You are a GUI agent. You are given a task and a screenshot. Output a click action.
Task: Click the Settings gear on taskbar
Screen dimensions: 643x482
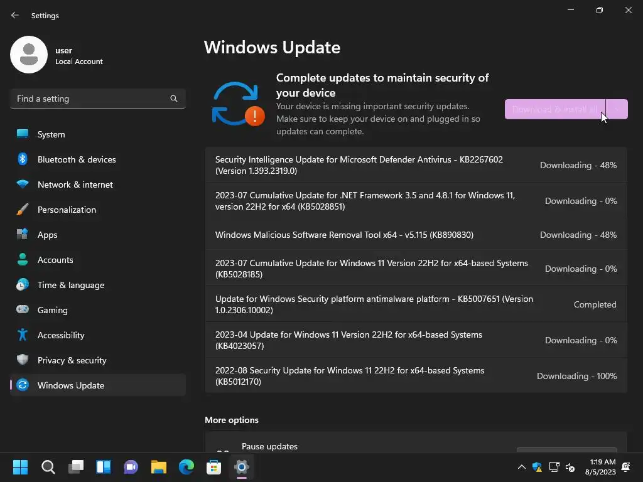pos(242,467)
